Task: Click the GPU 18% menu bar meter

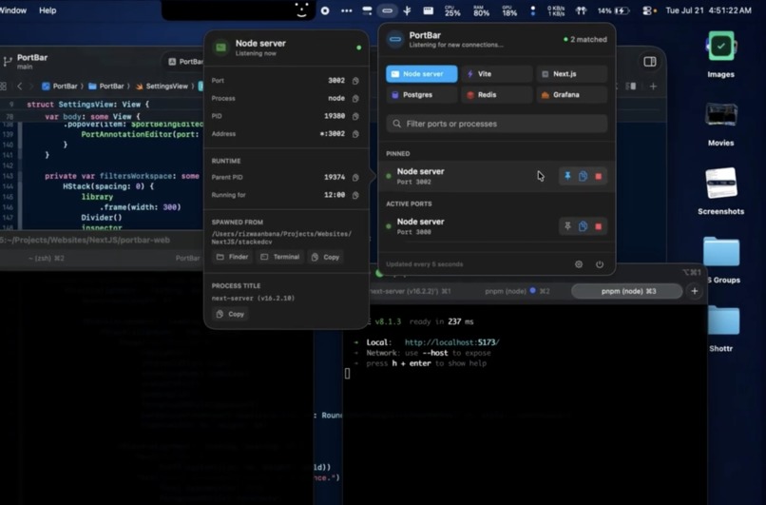Action: 509,10
